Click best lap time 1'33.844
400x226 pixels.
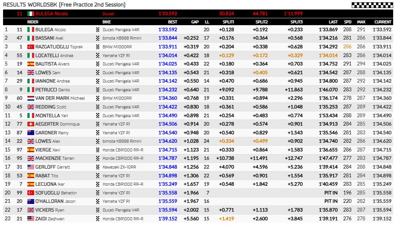(x=168, y=38)
